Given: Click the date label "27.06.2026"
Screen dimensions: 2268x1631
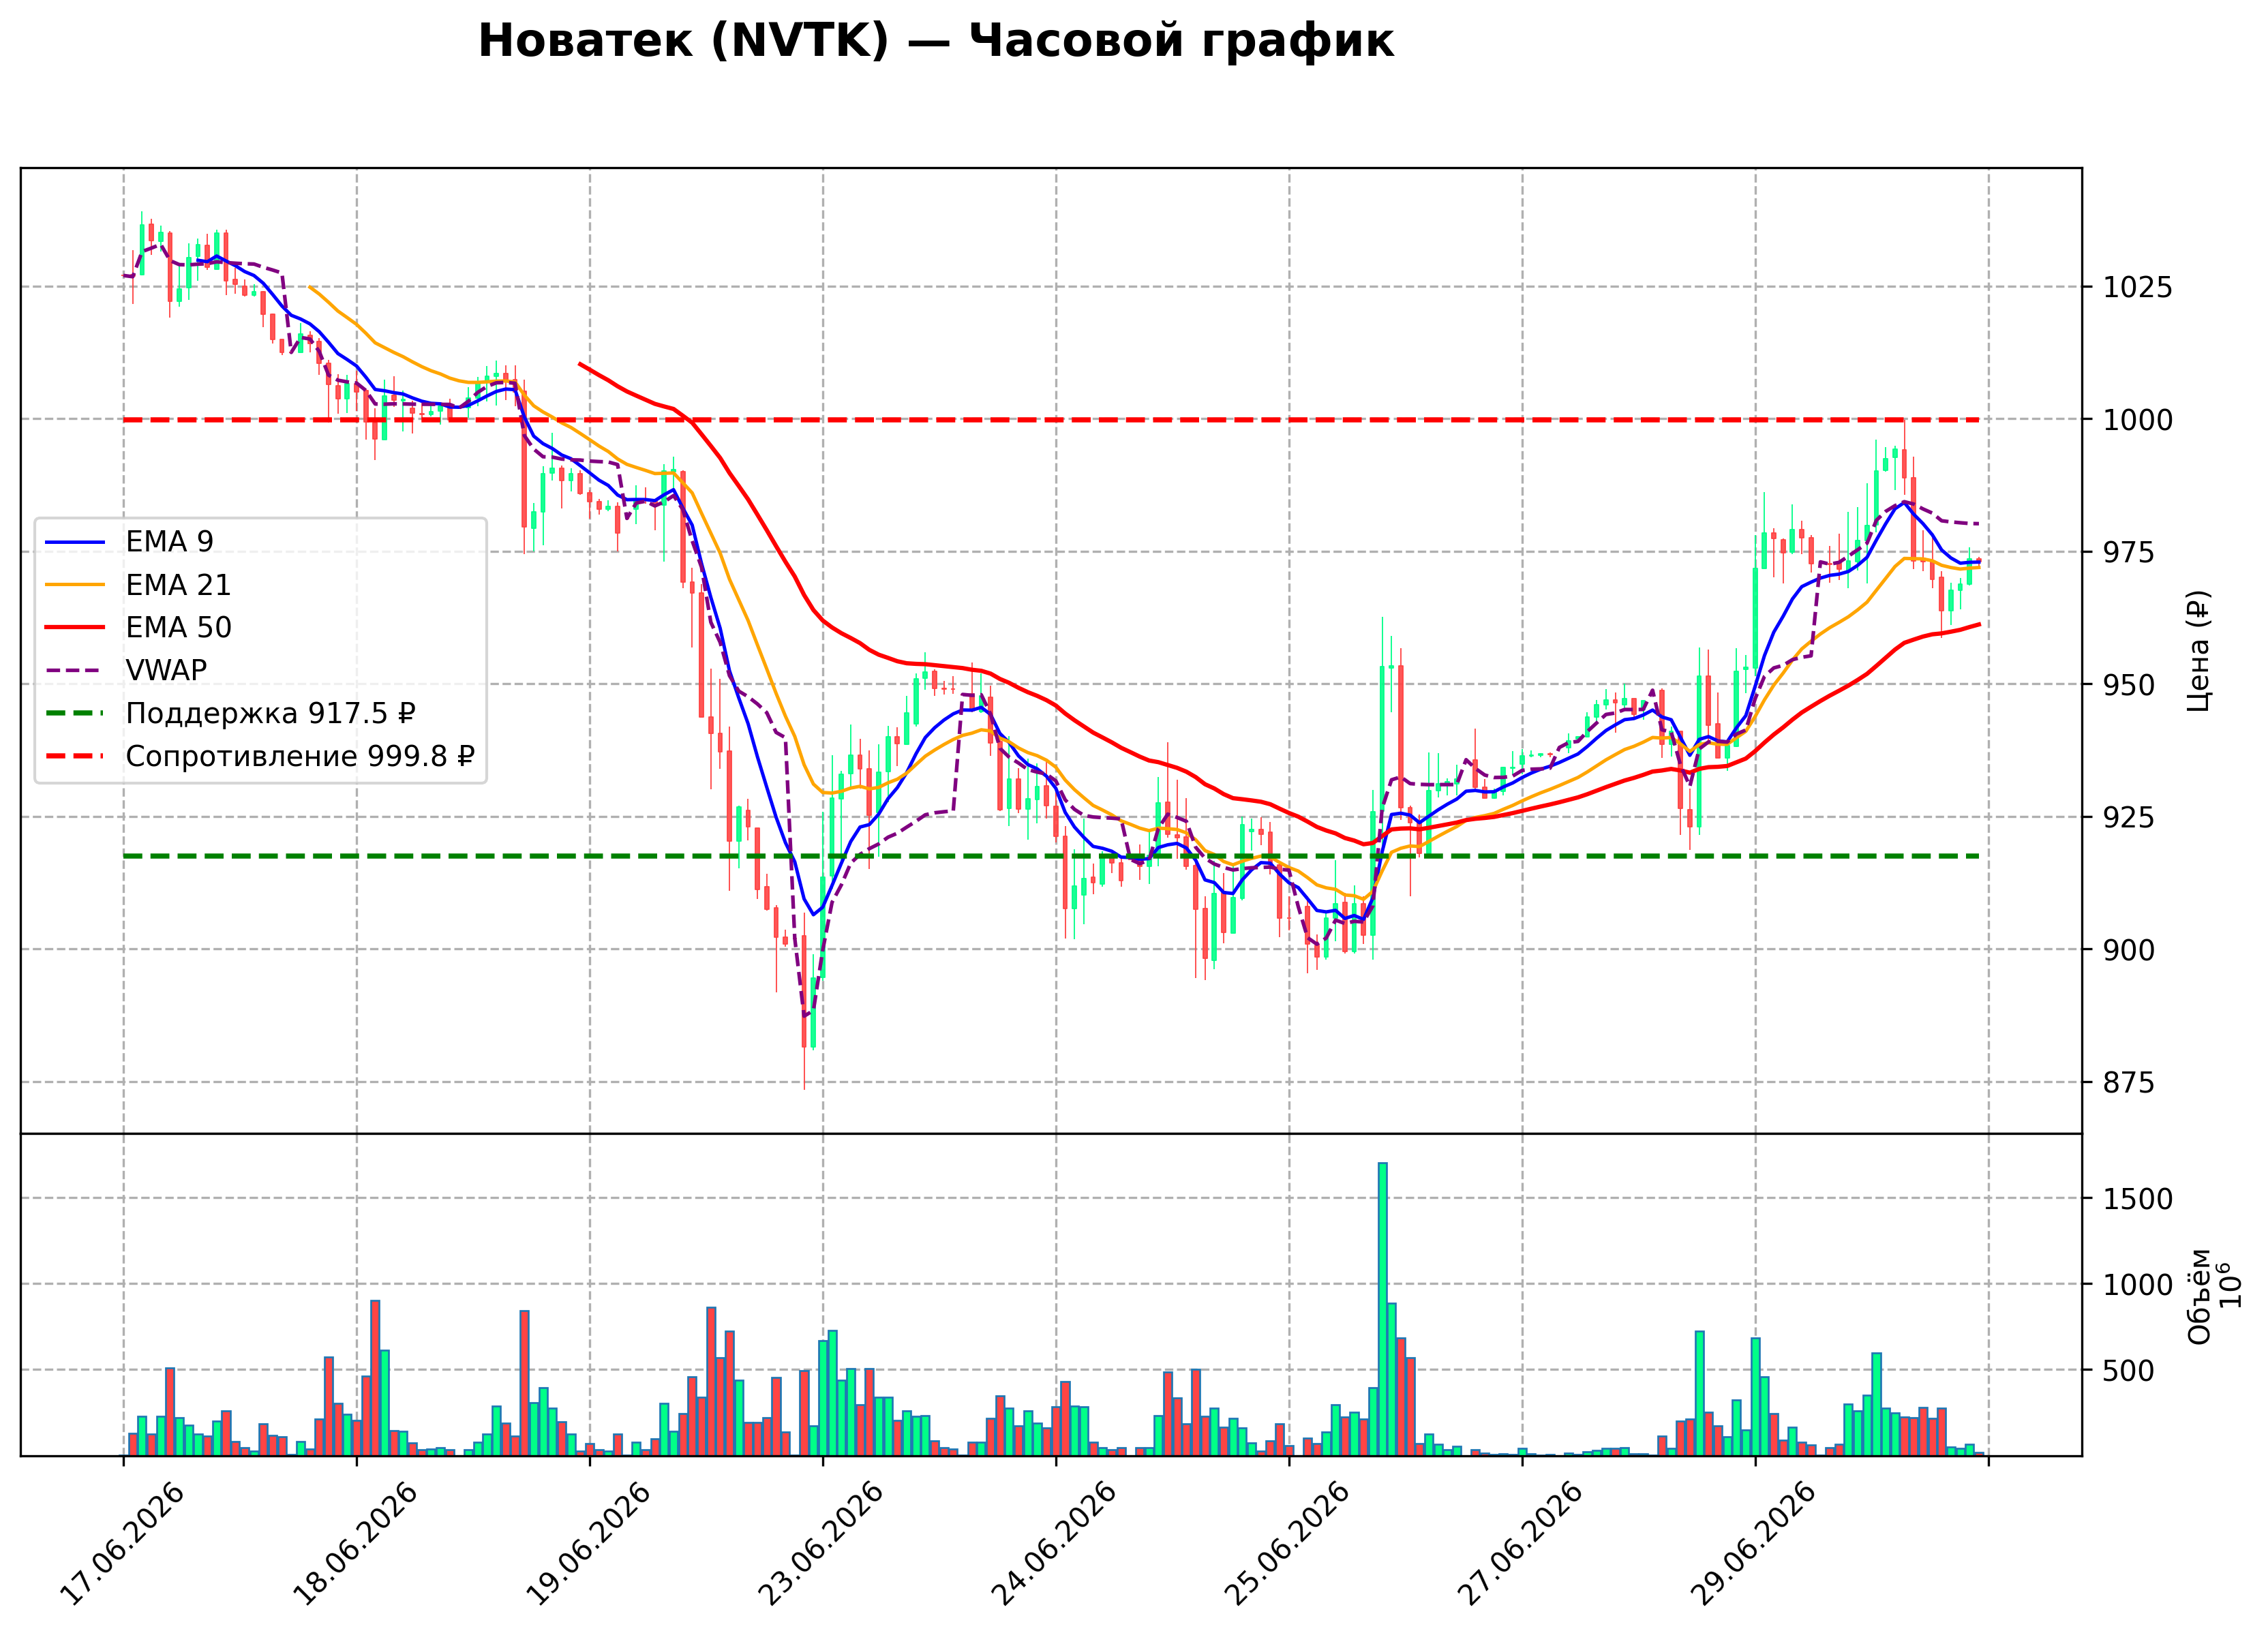Looking at the screenshot, I should (x=1520, y=1545).
